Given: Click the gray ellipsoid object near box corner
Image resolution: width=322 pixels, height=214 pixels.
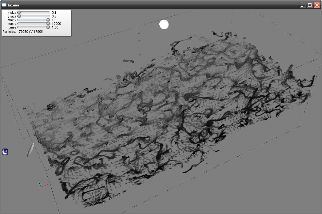Looking at the screenshot, I should tap(31, 150).
